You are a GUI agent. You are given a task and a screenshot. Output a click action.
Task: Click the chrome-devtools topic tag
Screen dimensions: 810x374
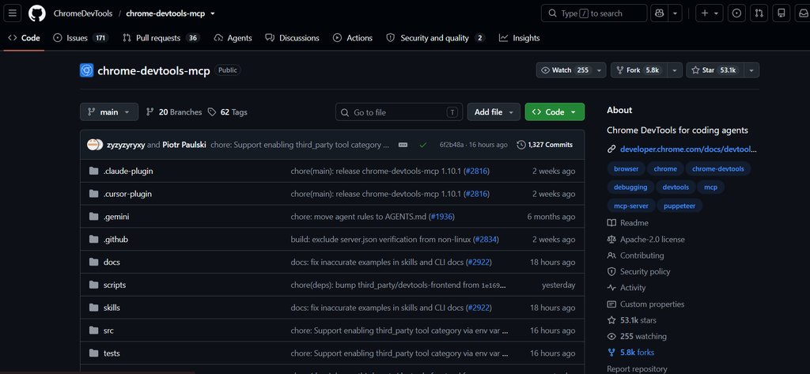[x=718, y=168]
